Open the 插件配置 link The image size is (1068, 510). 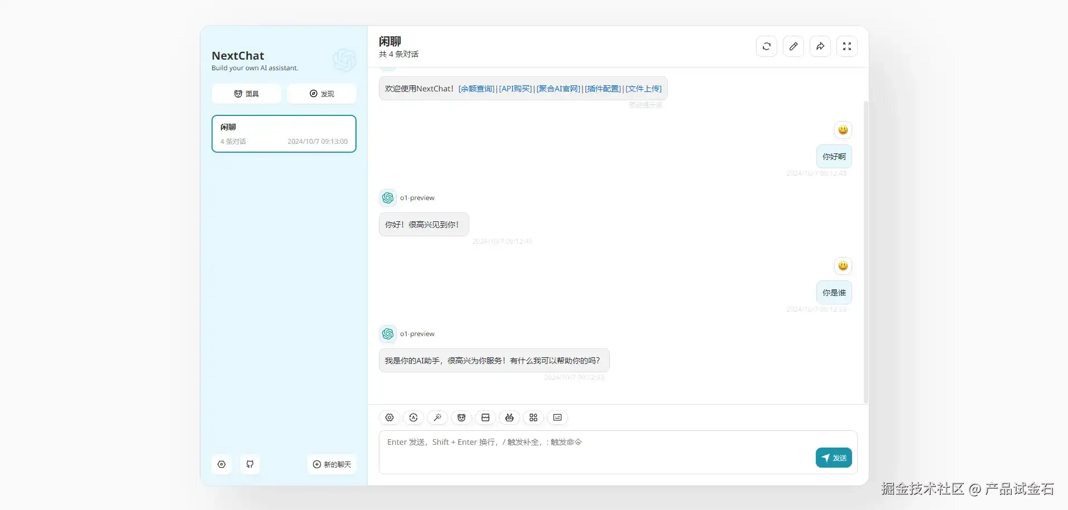(603, 89)
